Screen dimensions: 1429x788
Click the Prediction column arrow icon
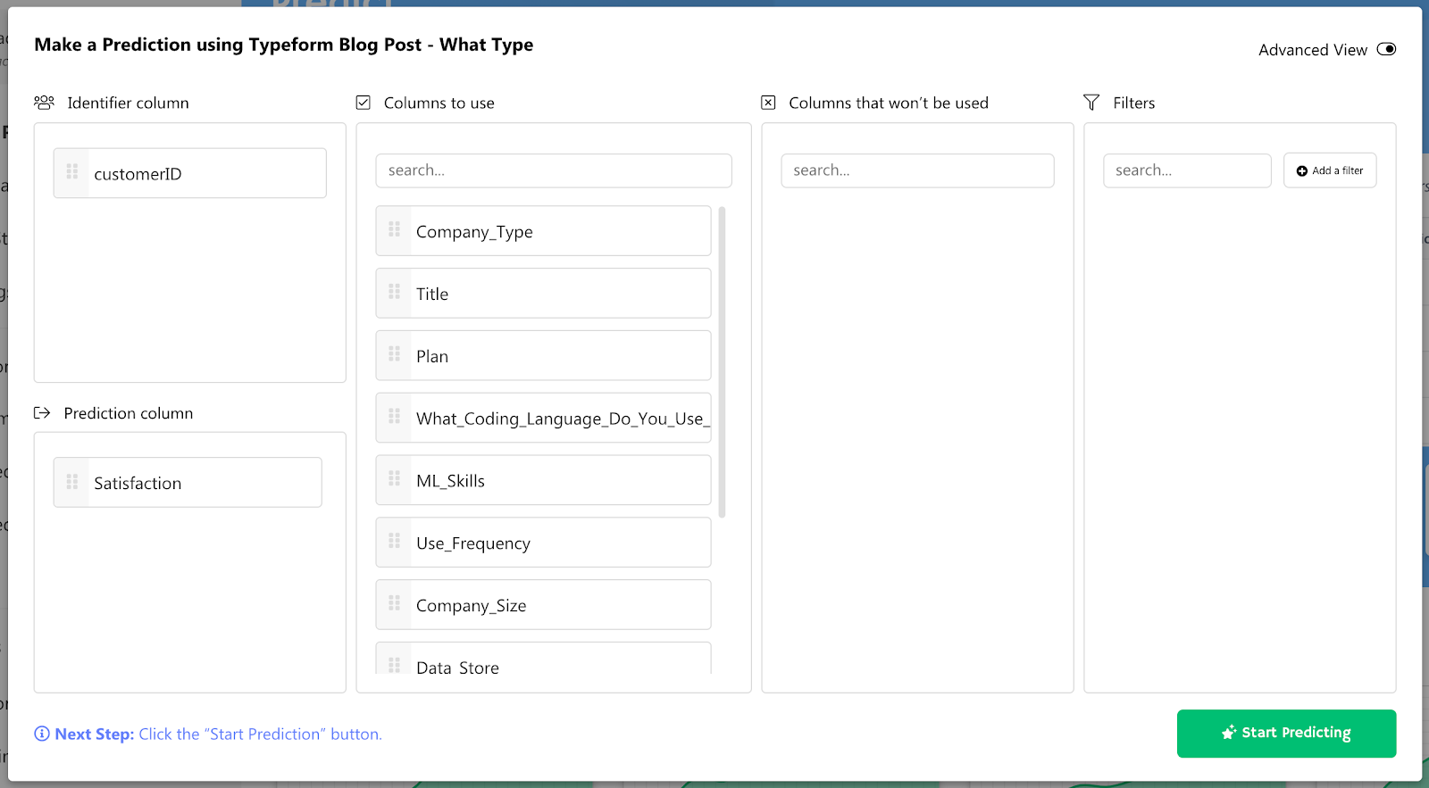tap(42, 413)
